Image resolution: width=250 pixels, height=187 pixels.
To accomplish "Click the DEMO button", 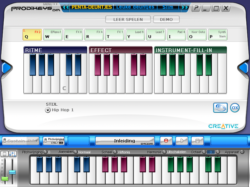I will click(166, 19).
